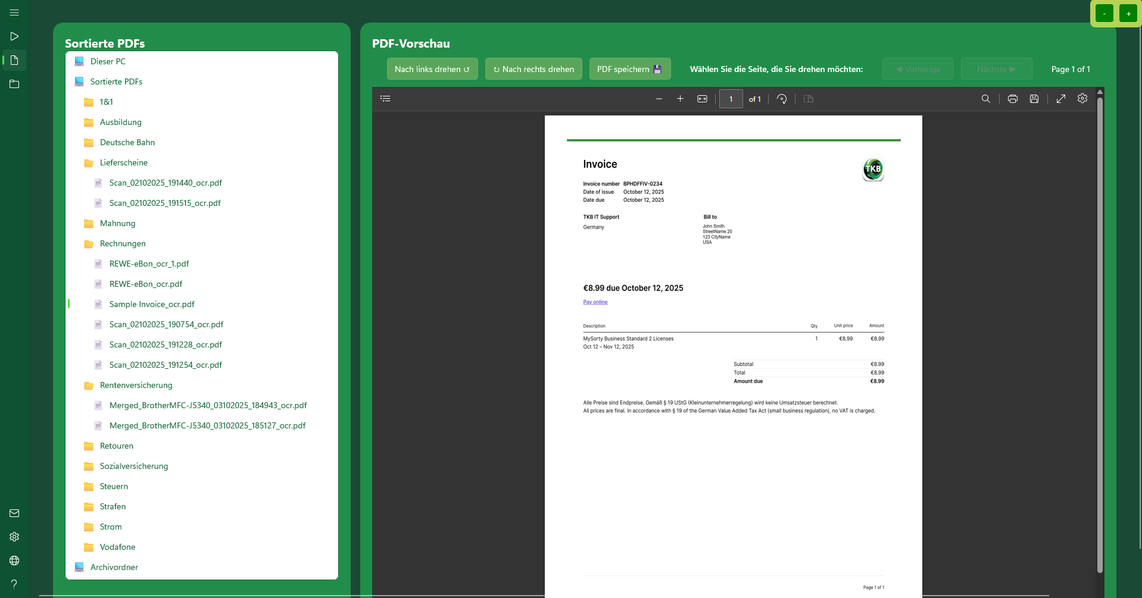This screenshot has width=1142, height=598.
Task: Select REWE-eBon_ocr.pdf in the file tree
Action: [145, 284]
